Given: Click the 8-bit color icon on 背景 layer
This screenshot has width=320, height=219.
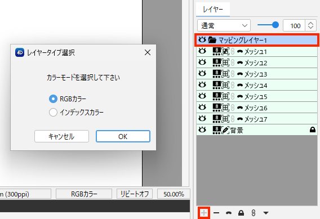Looking at the screenshot, I should point(216,130).
